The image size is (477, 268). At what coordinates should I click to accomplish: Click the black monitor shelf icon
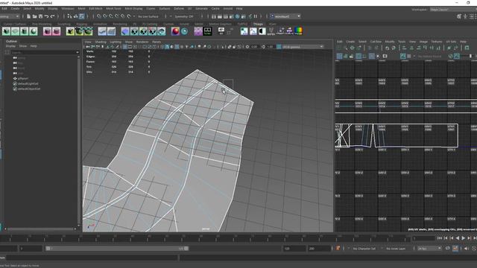pyautogui.click(x=207, y=31)
